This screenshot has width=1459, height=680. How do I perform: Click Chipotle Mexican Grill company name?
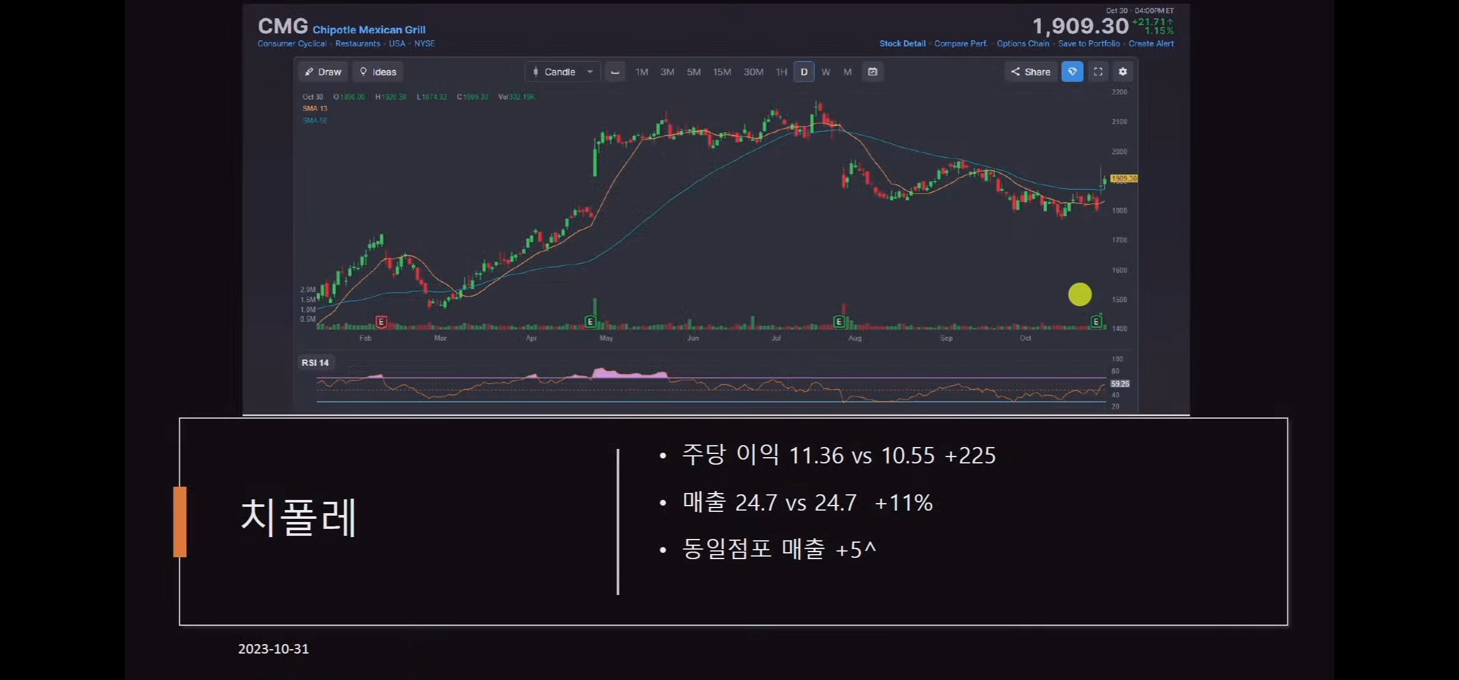369,30
